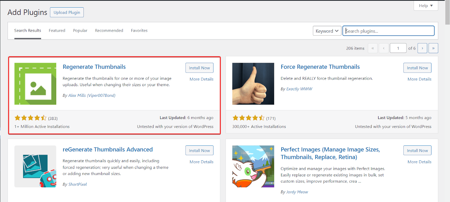Expand the Help dropdown
The image size is (450, 202).
click(x=426, y=6)
